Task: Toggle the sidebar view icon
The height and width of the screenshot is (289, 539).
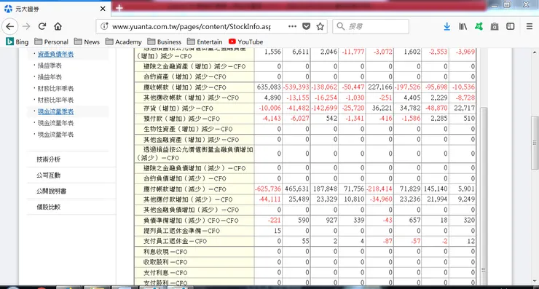Action: (x=511, y=26)
